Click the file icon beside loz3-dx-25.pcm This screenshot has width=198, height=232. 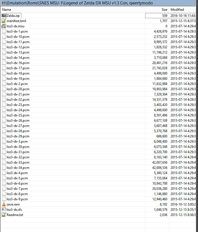[x=4, y=115]
